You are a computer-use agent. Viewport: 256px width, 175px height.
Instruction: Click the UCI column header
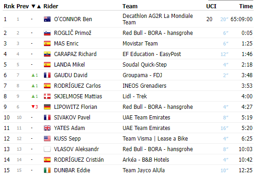pos(211,6)
